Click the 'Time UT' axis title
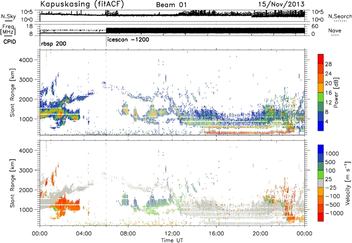This screenshot has height=243, width=352. pyautogui.click(x=172, y=240)
